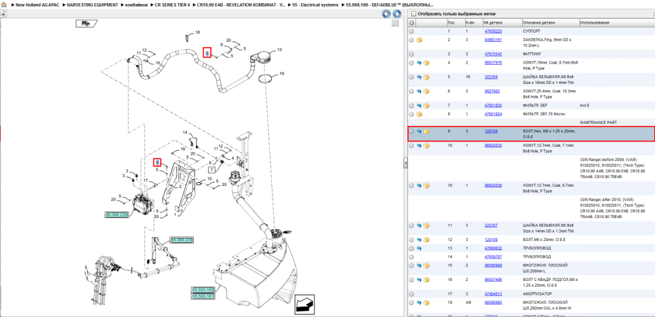Click the 'К-во' column header

click(470, 22)
